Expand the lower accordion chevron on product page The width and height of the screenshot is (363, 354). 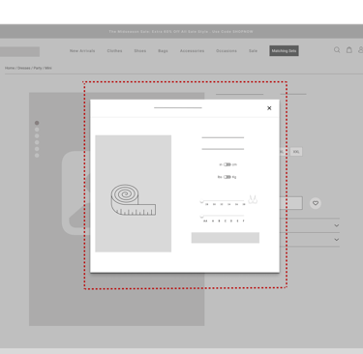(x=337, y=240)
